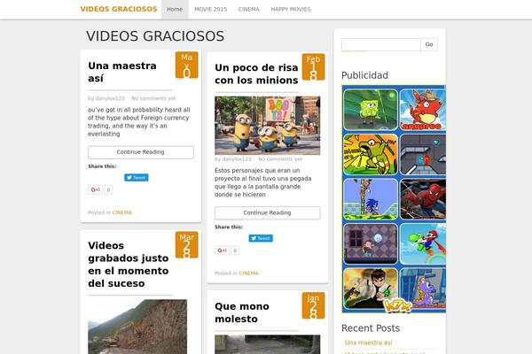Open the Que mono molesto post image
The image size is (532, 354).
(x=268, y=344)
